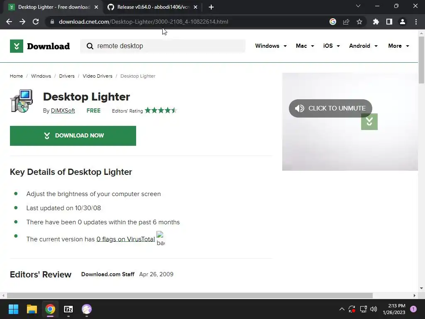The width and height of the screenshot is (425, 319).
Task: Focus the remote desktop search field
Action: point(163,46)
